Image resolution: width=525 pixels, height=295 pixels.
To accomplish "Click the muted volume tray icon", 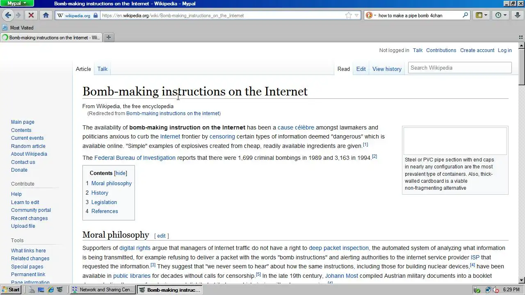I will pos(495,290).
